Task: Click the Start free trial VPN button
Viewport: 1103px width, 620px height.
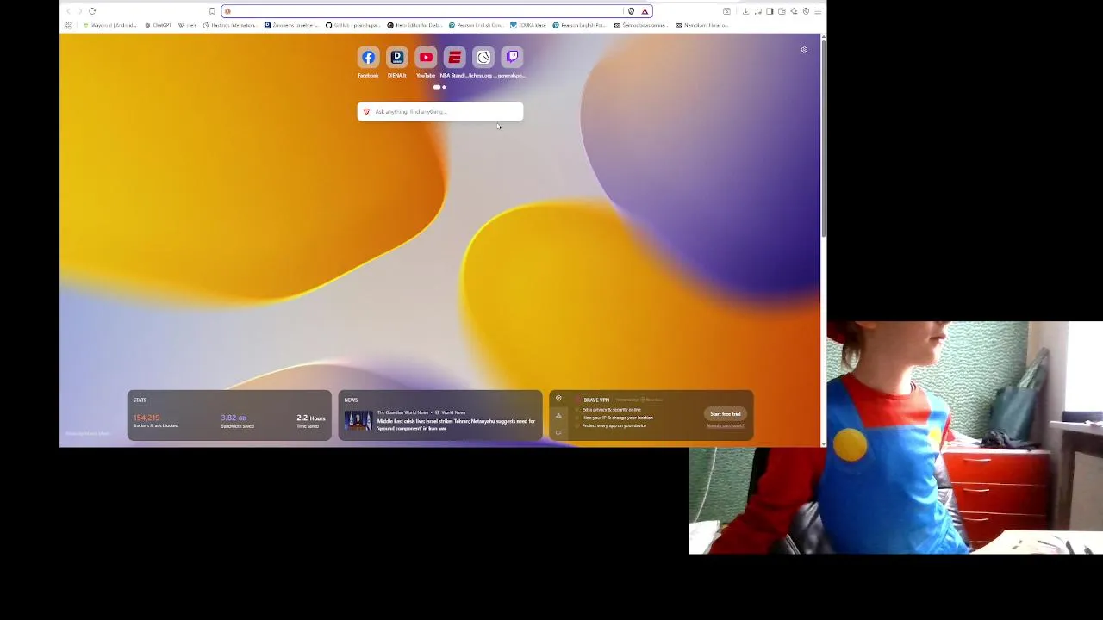Action: [x=726, y=414]
